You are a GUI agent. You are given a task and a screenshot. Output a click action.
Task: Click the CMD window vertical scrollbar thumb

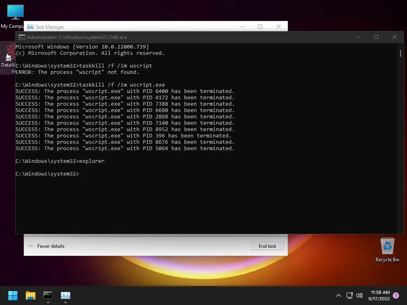tap(401, 53)
